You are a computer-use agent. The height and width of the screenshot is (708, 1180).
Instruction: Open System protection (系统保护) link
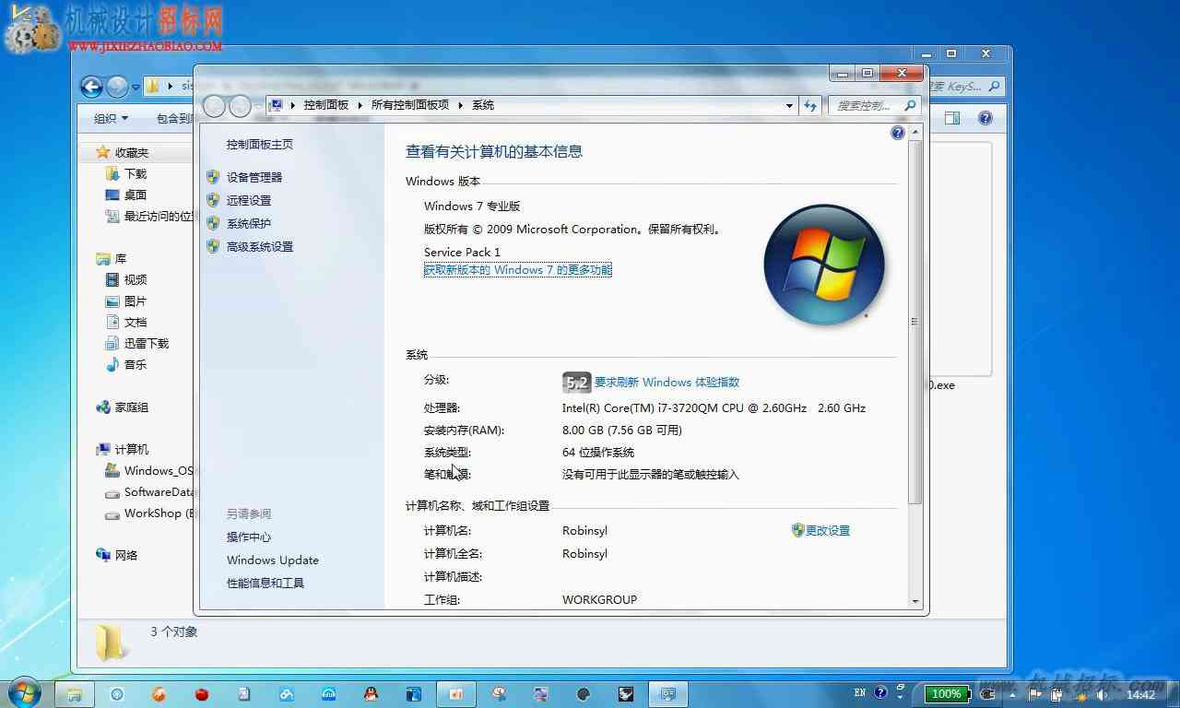click(x=249, y=223)
